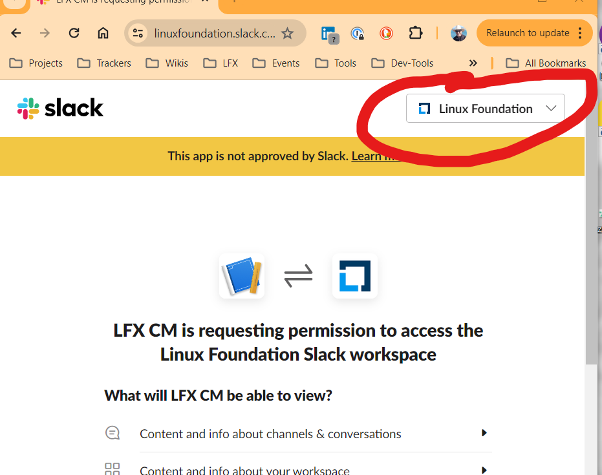Show hidden bookmarks with the overflow chevron
Image resolution: width=602 pixels, height=475 pixels.
[473, 63]
